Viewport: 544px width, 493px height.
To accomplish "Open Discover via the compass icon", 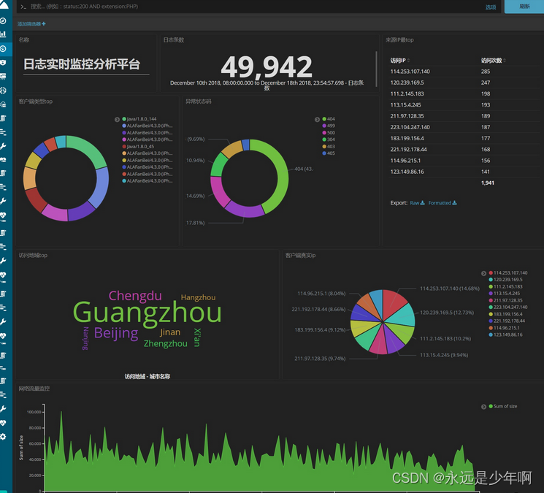I will click(3, 21).
